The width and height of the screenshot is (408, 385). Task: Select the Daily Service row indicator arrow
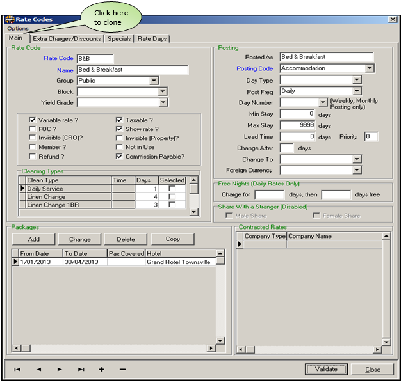23,189
